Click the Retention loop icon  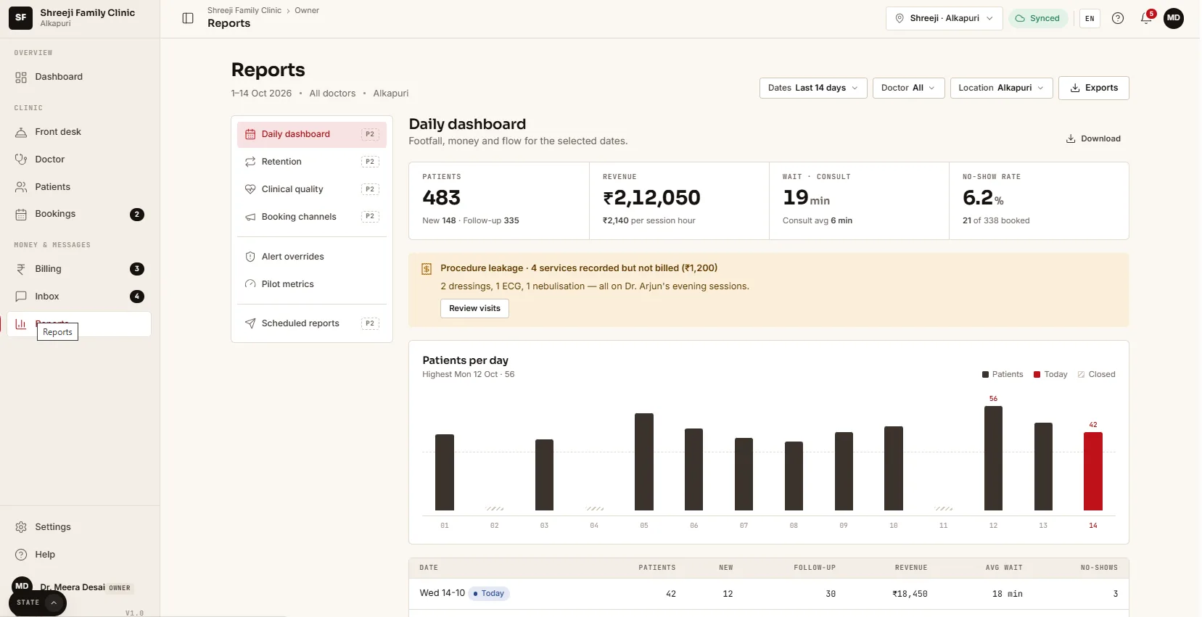pos(250,162)
